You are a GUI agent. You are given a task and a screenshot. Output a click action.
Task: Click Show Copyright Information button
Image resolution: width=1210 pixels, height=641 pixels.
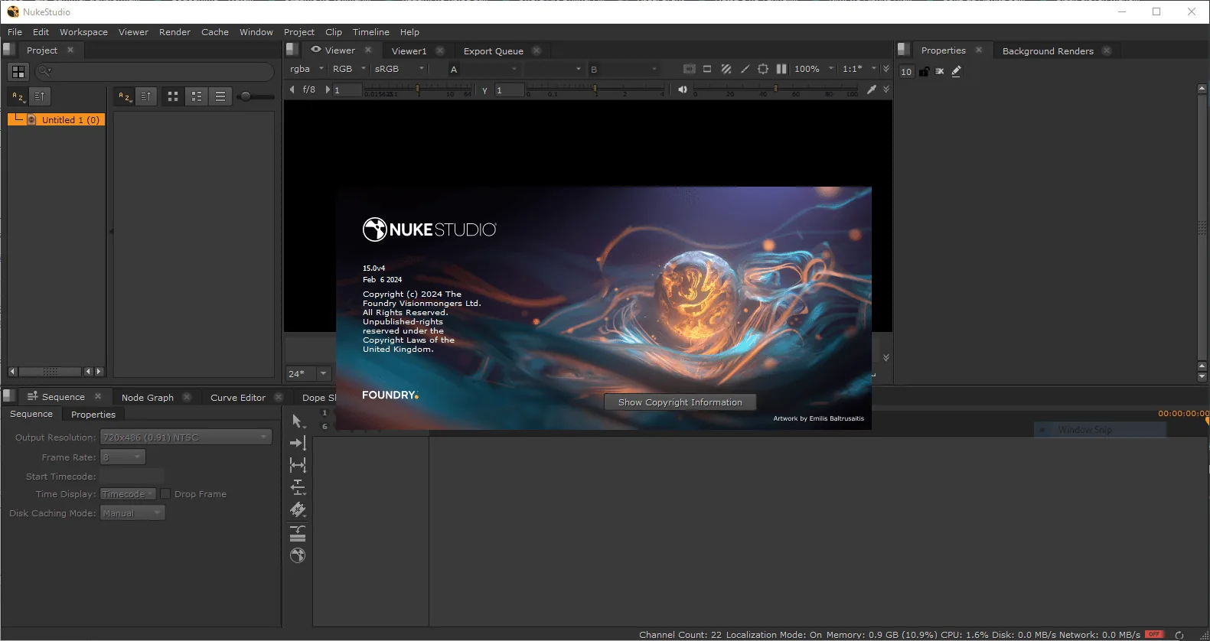pos(680,402)
